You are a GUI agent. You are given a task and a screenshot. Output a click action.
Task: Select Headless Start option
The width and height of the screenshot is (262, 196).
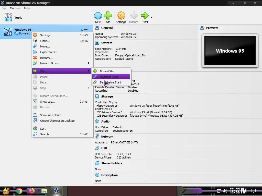pos(111,77)
